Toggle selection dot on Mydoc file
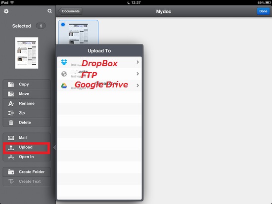The width and height of the screenshot is (272, 204). coord(63,25)
